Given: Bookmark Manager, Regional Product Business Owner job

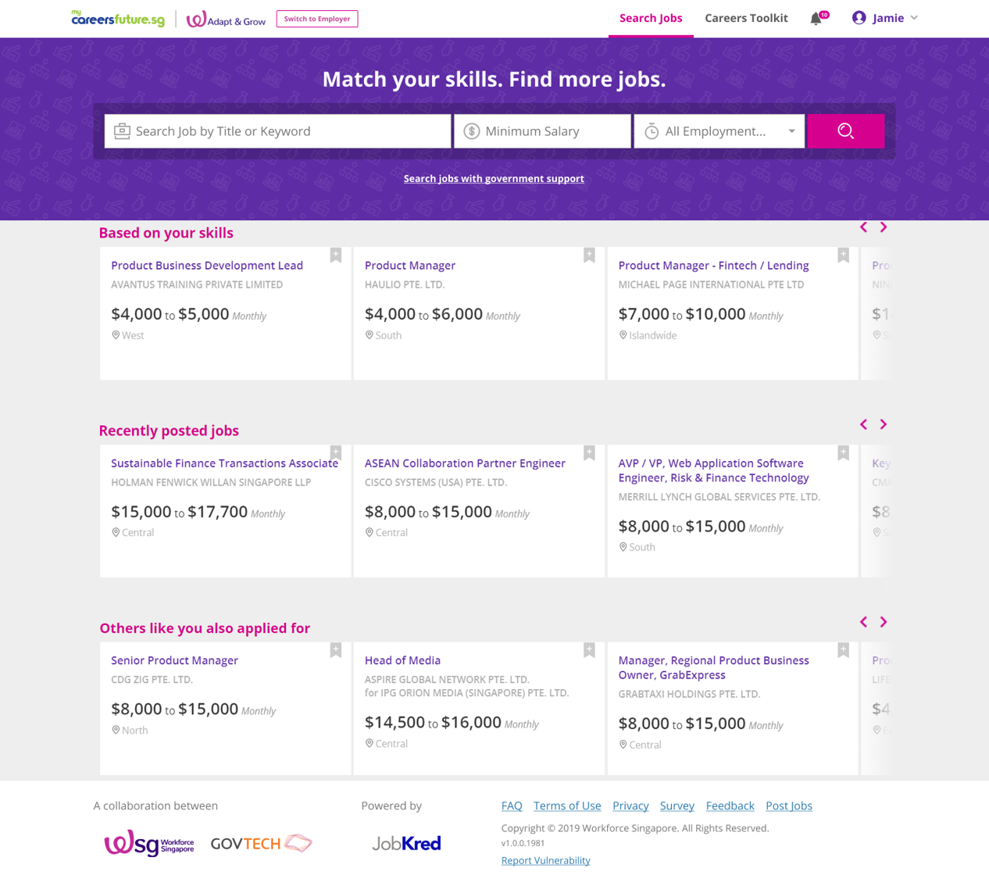Looking at the screenshot, I should tap(843, 650).
